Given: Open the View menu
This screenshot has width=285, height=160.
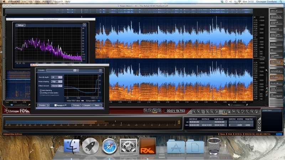Looking at the screenshot, I should (x=37, y=2).
